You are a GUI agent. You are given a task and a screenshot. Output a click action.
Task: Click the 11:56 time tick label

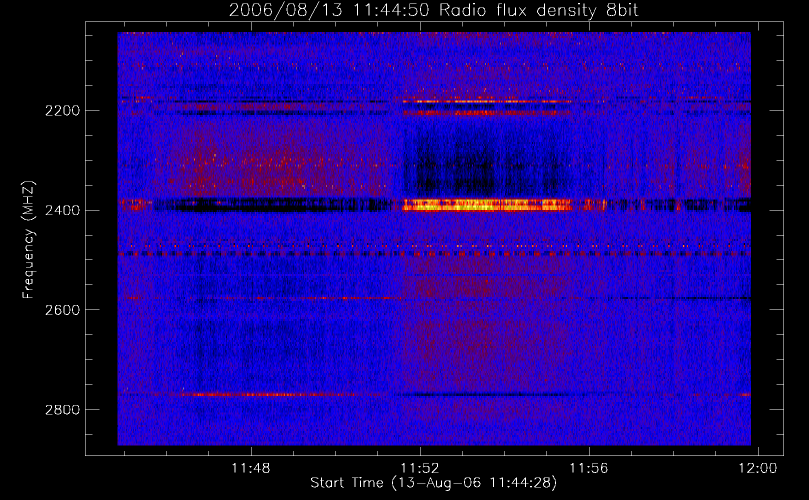[x=589, y=468]
